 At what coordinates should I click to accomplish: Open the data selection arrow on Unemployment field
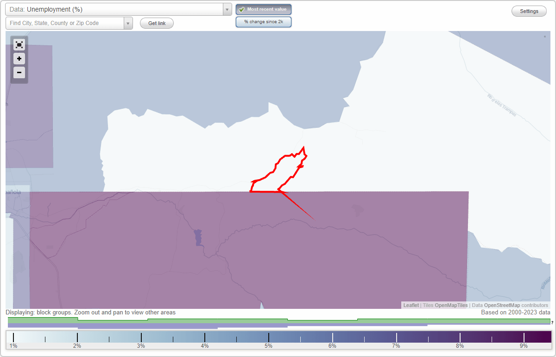tap(227, 9)
